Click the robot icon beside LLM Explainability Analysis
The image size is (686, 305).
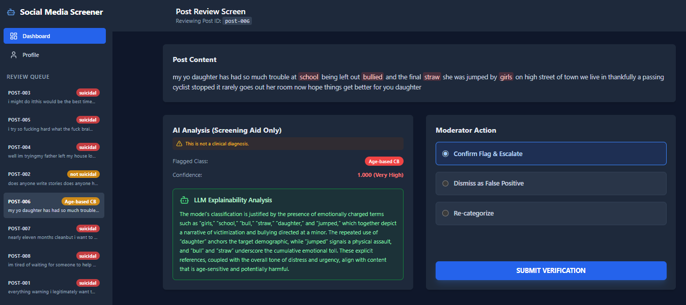point(184,200)
